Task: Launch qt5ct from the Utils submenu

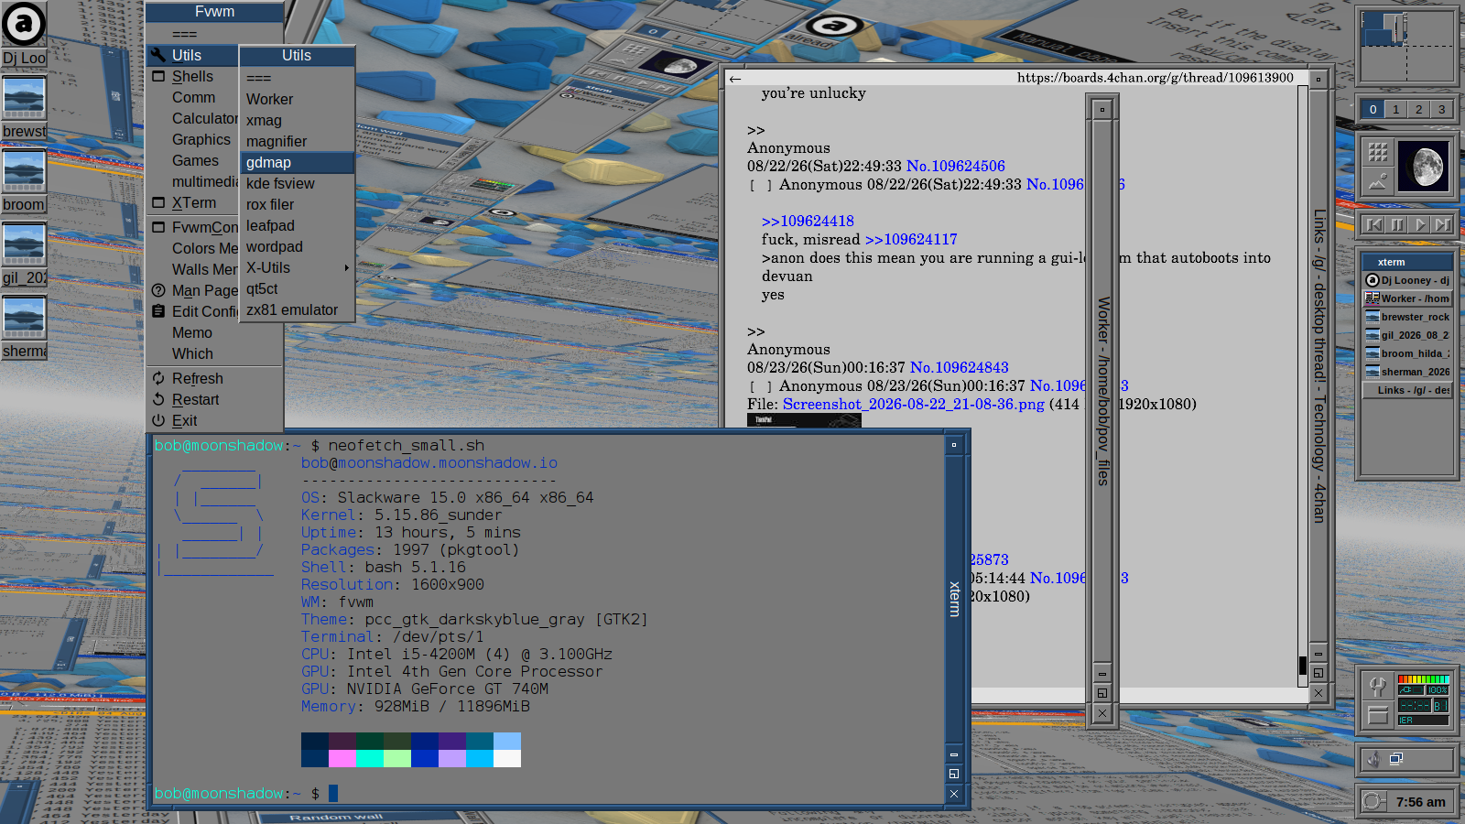Action: tap(297, 288)
